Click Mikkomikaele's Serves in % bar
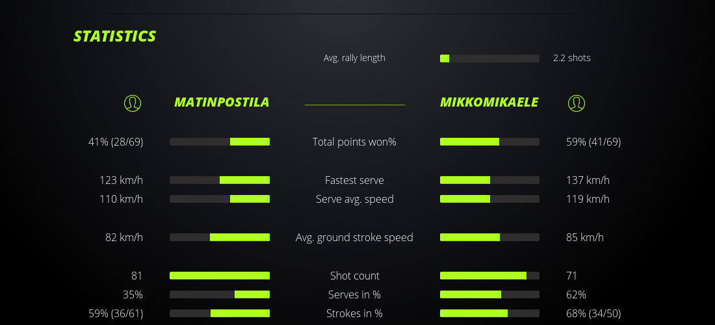The image size is (715, 325). 489,294
